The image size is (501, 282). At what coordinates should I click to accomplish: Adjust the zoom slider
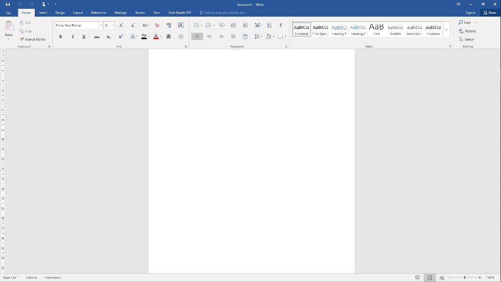coord(465,278)
